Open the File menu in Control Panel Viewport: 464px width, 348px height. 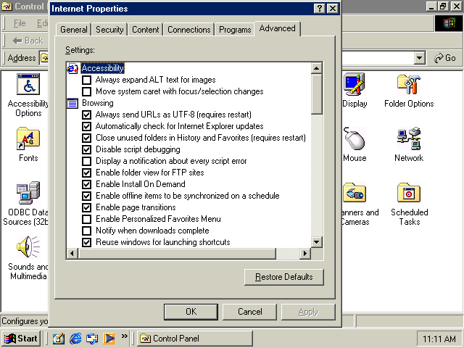tap(20, 23)
